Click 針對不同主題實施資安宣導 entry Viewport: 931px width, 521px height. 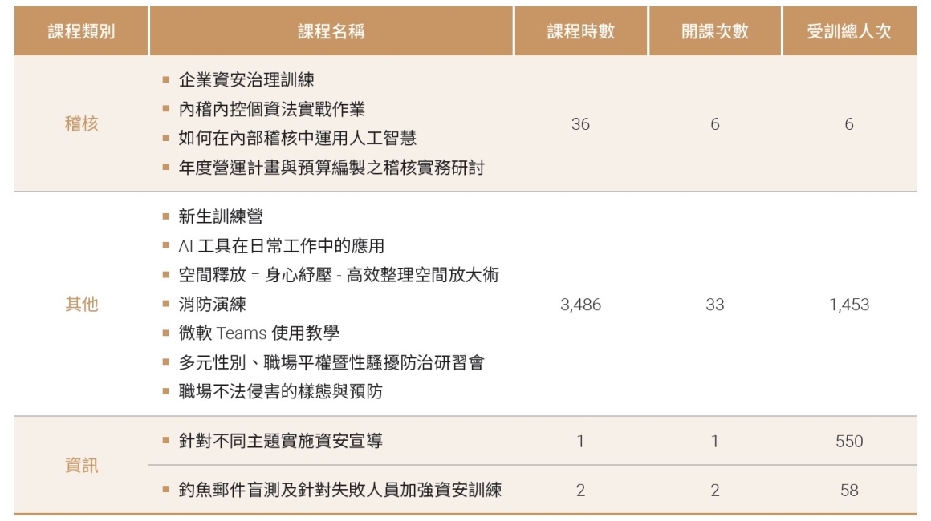280,441
